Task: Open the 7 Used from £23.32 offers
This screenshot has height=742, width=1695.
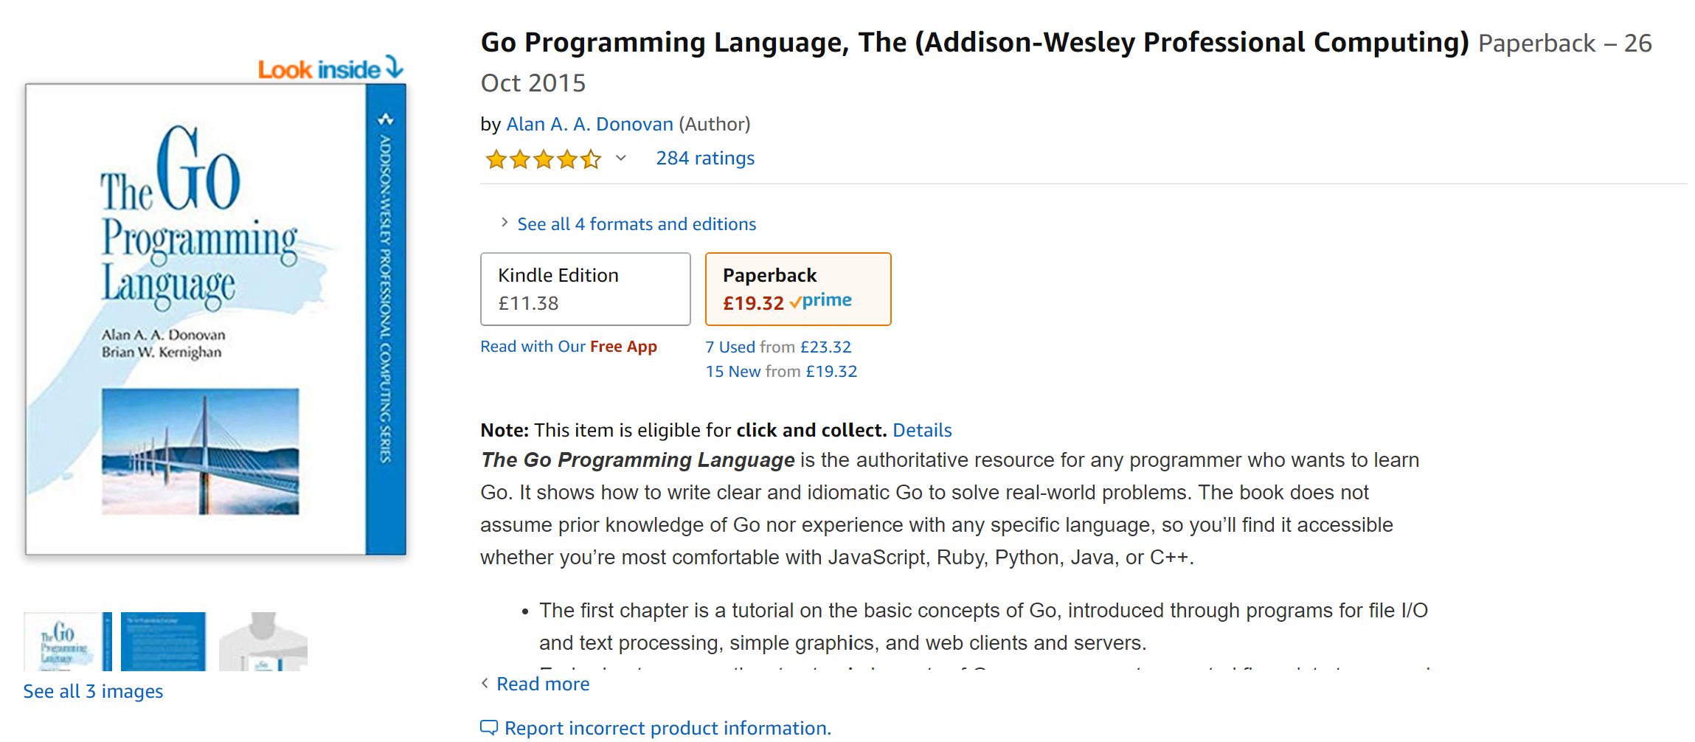Action: point(777,347)
